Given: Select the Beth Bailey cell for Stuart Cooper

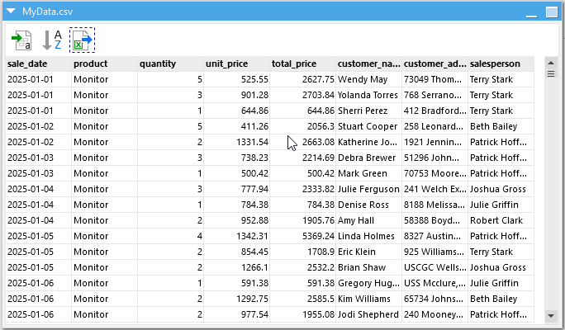Looking at the screenshot, I should coord(501,127).
